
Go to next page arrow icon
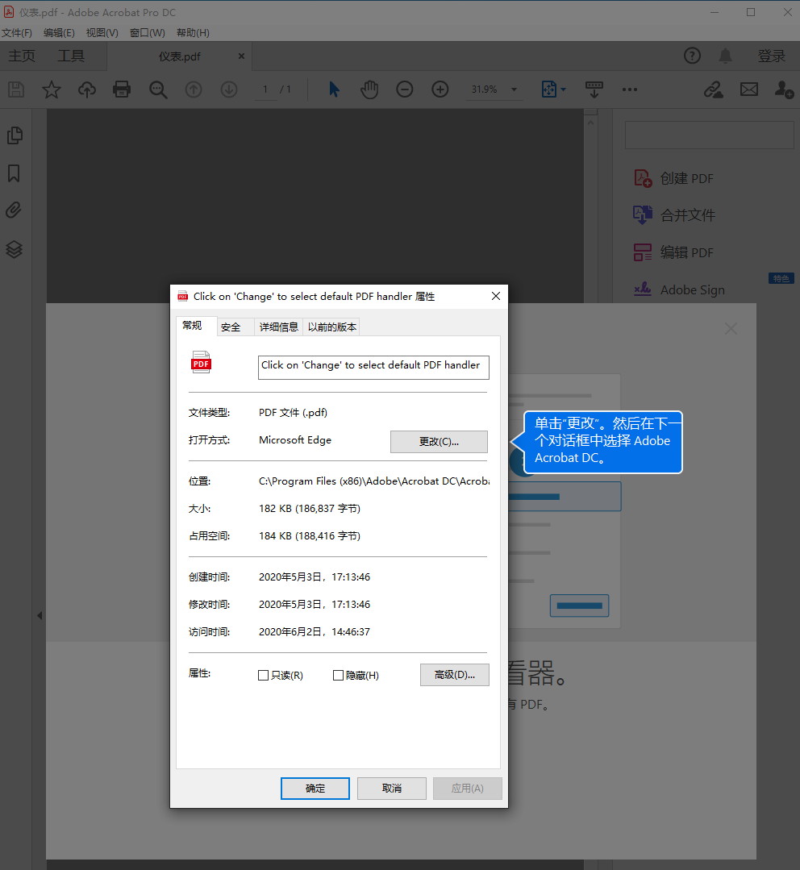click(x=229, y=89)
